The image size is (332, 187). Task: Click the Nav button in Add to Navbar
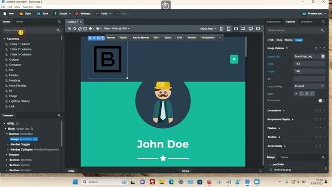(156, 38)
